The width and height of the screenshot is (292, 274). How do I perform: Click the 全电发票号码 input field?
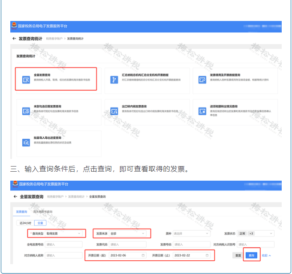tap(63, 244)
